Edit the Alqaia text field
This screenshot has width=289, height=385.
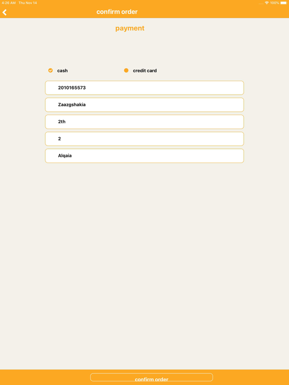click(144, 156)
